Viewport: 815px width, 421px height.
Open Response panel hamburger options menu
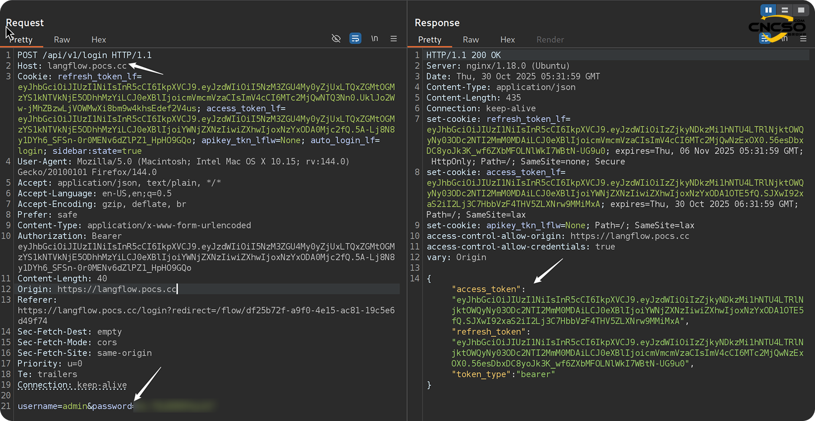(803, 39)
